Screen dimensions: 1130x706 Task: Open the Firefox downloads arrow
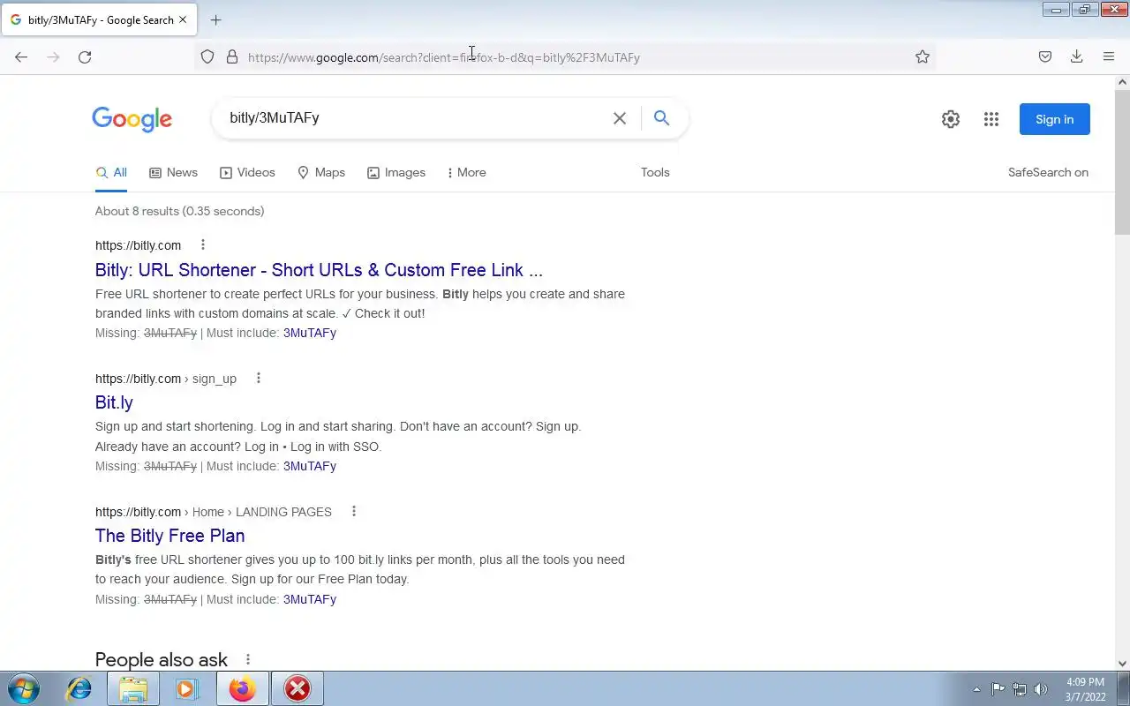click(x=1077, y=57)
